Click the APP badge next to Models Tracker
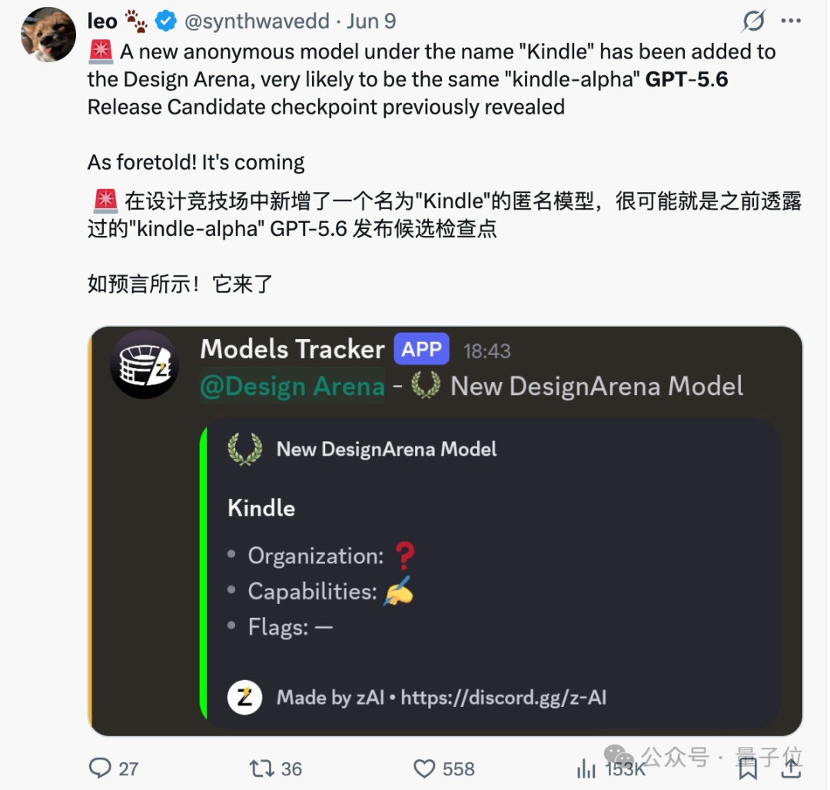The image size is (830, 790). (x=421, y=349)
